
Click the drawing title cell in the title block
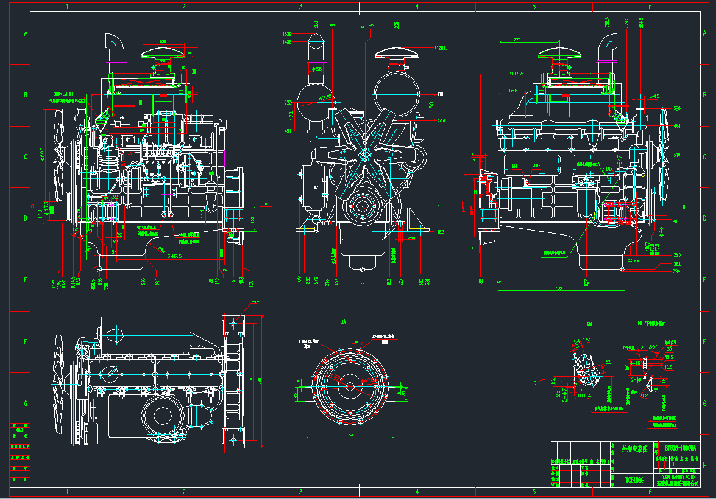click(634, 448)
